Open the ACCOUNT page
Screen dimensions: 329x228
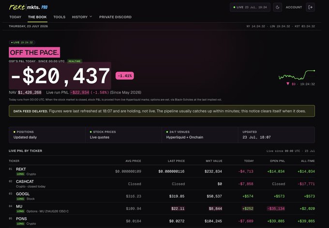(294, 7)
